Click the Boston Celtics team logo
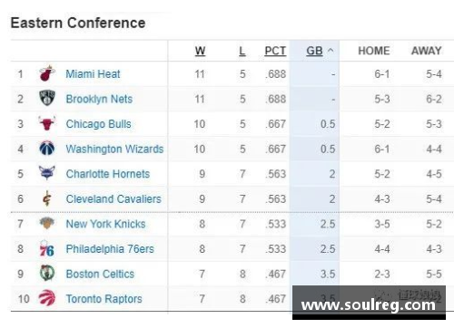 [47, 273]
